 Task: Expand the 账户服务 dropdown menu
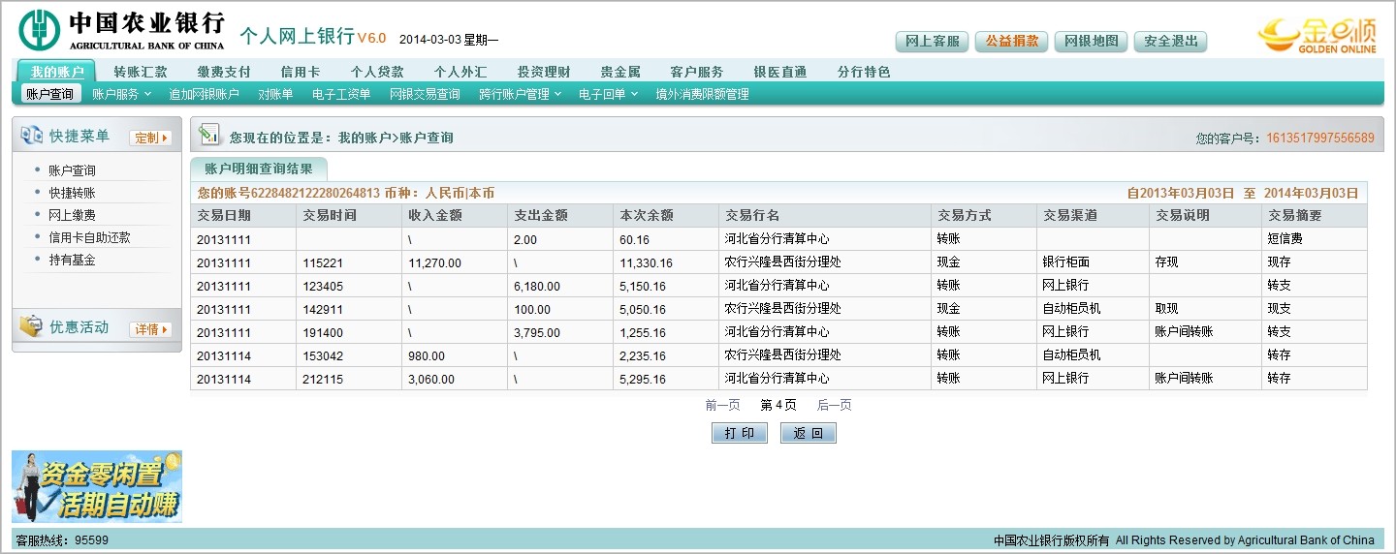[x=121, y=94]
